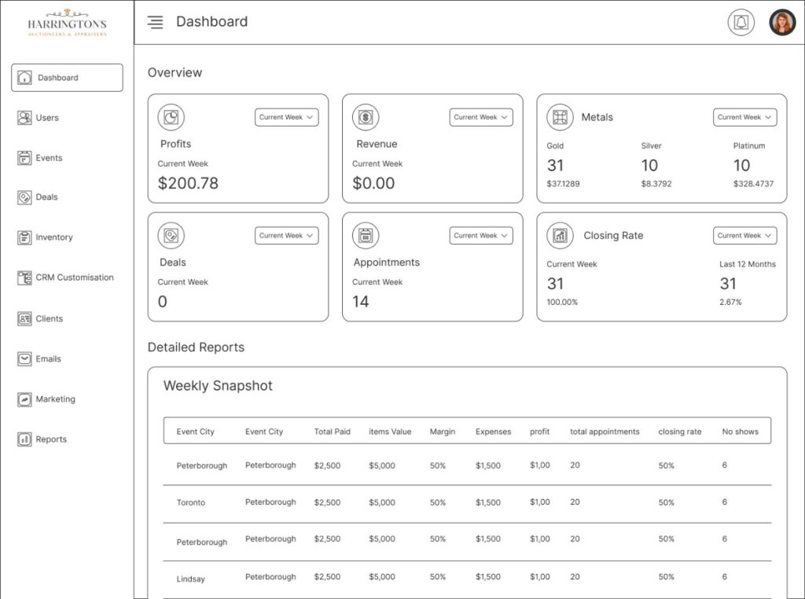Viewport: 805px width, 599px height.
Task: Click the Metals grid icon
Action: click(x=560, y=117)
